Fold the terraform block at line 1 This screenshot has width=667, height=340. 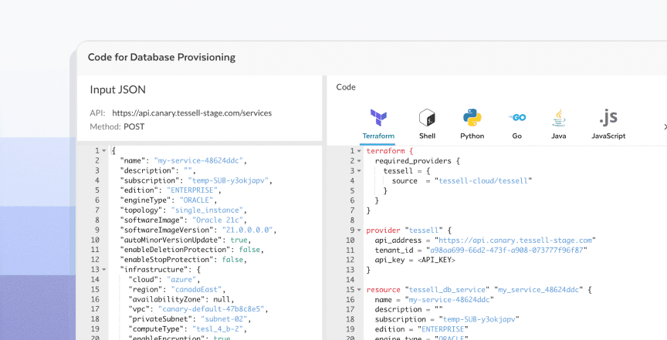tap(360, 151)
